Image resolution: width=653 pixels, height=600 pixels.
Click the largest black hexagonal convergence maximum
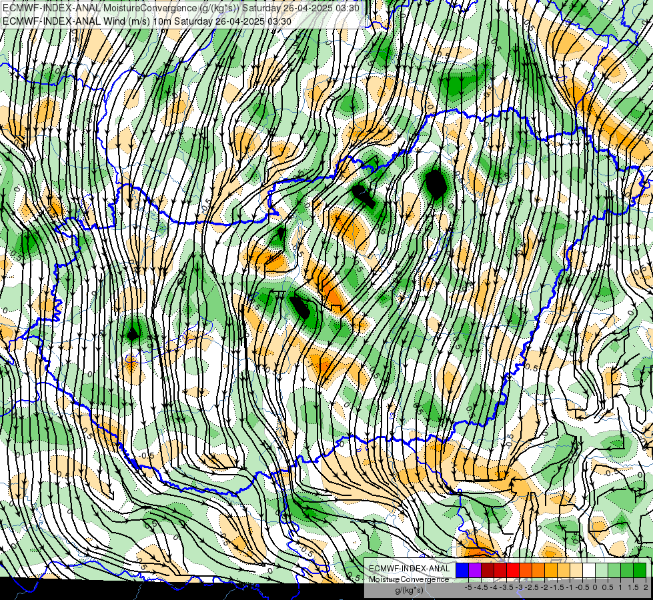pyautogui.click(x=436, y=184)
